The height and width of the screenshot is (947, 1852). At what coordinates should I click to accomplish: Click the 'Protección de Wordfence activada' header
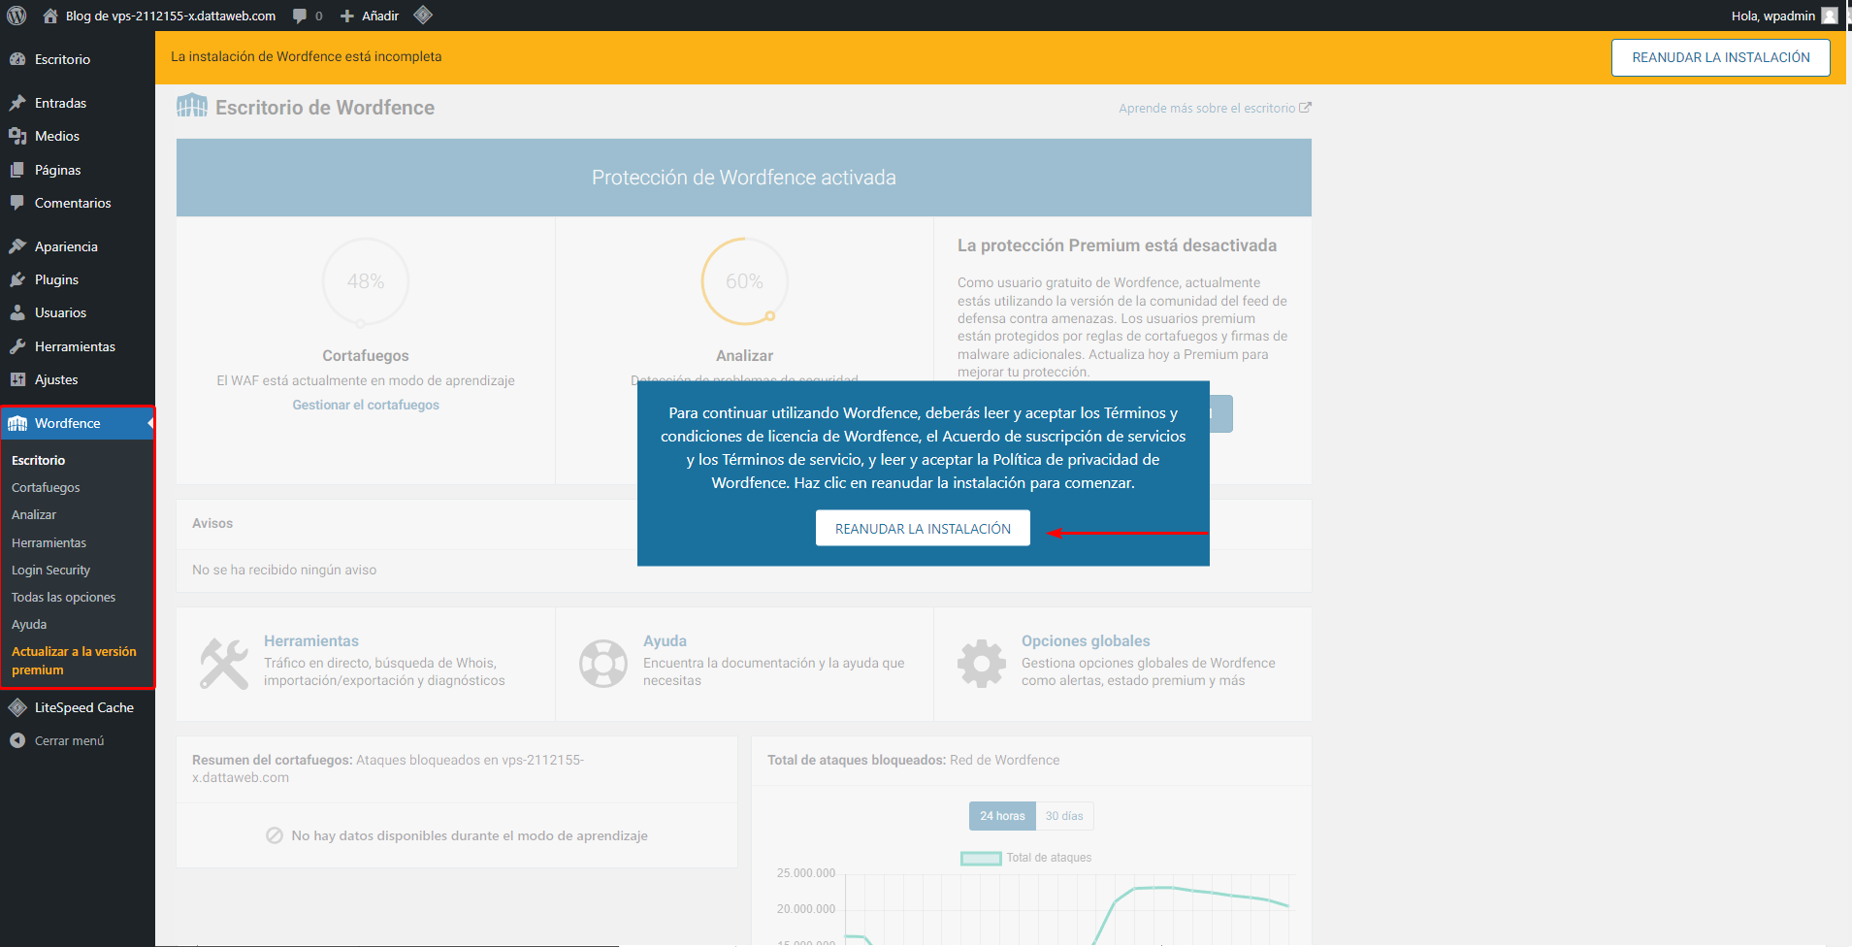point(744,178)
